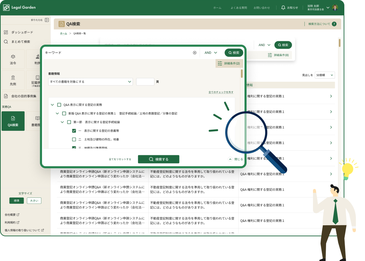Open 会社概要 external link

pyautogui.click(x=12, y=215)
